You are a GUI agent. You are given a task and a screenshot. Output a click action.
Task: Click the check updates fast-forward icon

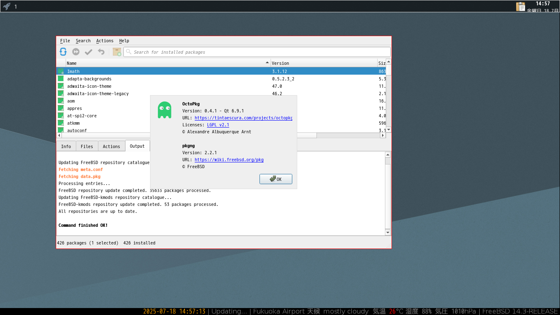[76, 52]
